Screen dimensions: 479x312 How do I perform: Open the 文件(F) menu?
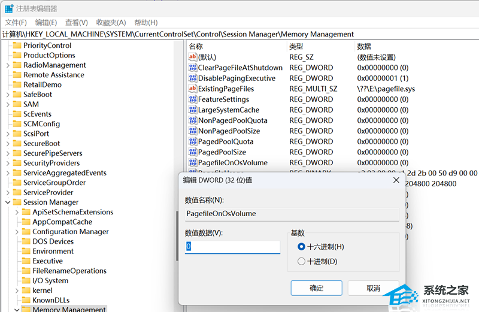[x=16, y=22]
